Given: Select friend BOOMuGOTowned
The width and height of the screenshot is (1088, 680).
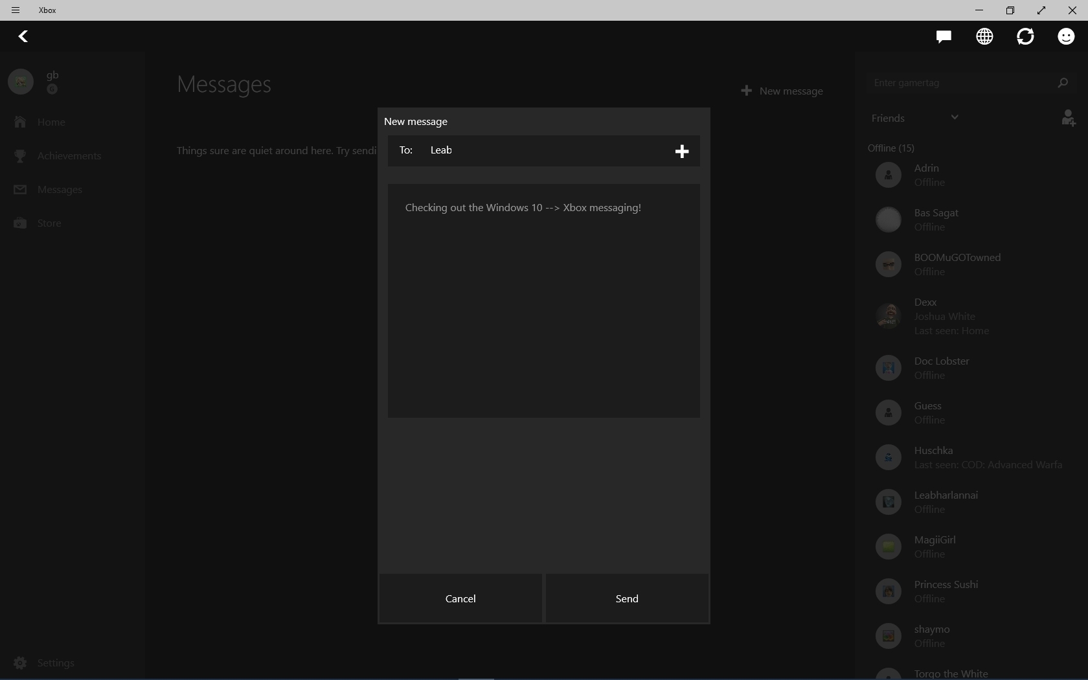Looking at the screenshot, I should pyautogui.click(x=971, y=264).
